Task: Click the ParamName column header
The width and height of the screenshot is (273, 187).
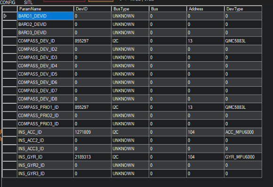Action: (x=45, y=9)
